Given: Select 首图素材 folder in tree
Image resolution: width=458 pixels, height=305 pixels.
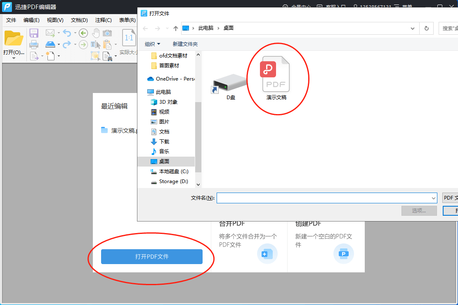Looking at the screenshot, I should pos(165,65).
